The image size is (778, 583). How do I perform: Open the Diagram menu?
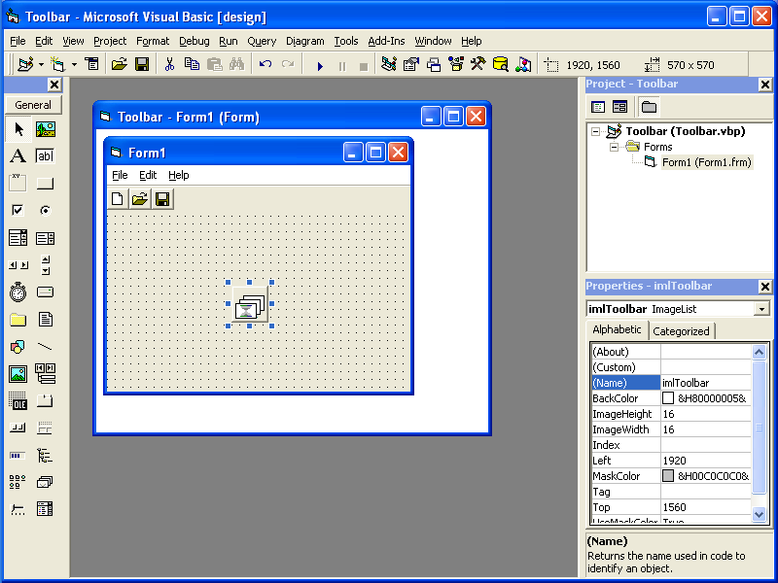(304, 41)
